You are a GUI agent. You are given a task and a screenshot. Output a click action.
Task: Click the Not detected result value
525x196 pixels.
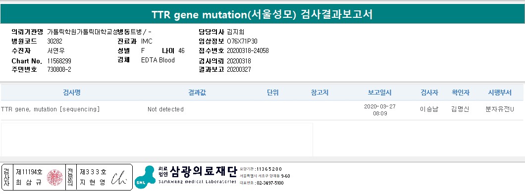tap(165, 109)
